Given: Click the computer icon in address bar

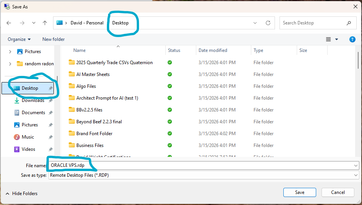Looking at the screenshot, I should [60, 23].
